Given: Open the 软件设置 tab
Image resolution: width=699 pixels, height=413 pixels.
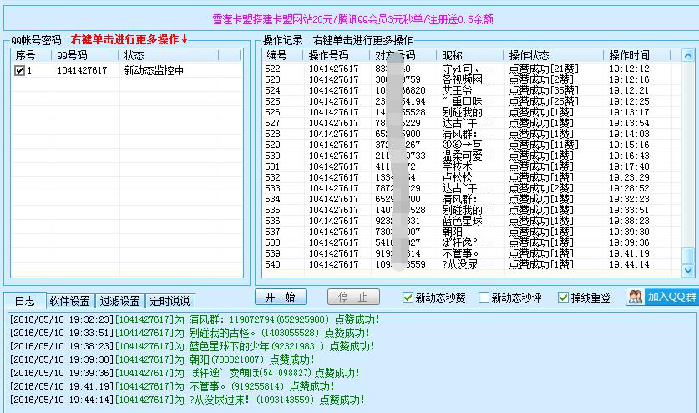Looking at the screenshot, I should click(70, 301).
